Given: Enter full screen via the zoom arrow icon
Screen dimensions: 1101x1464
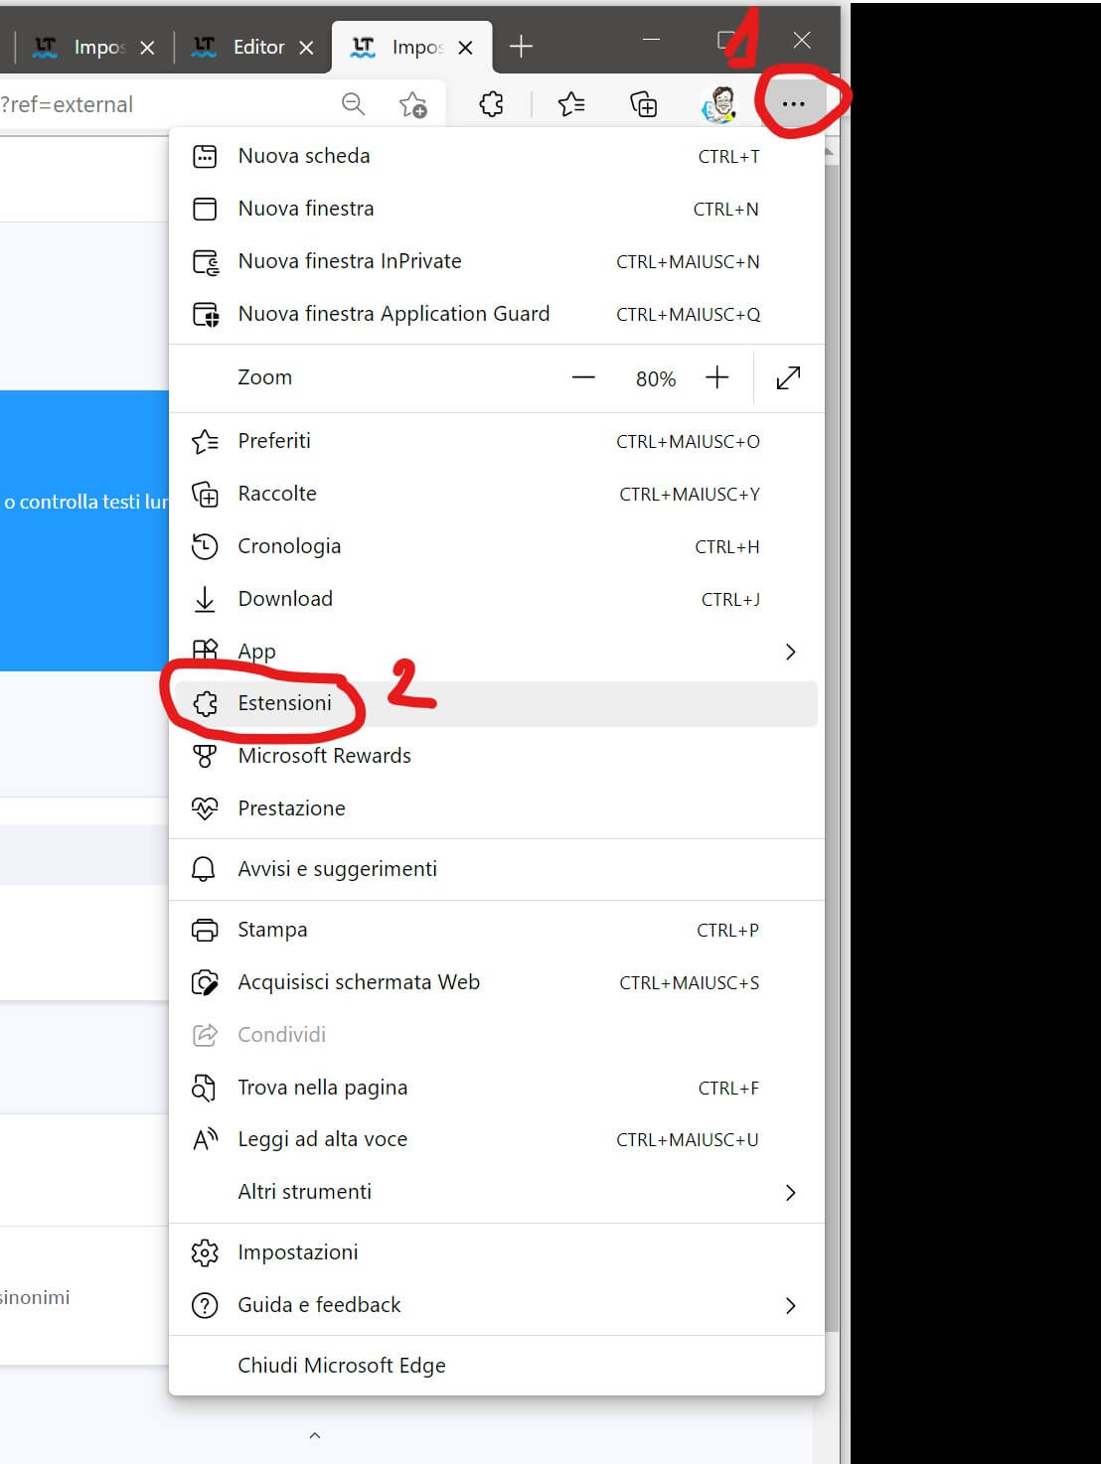Looking at the screenshot, I should pyautogui.click(x=788, y=378).
